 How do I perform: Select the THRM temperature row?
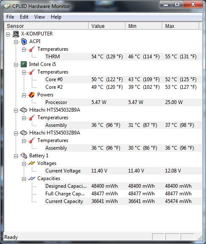(123, 57)
